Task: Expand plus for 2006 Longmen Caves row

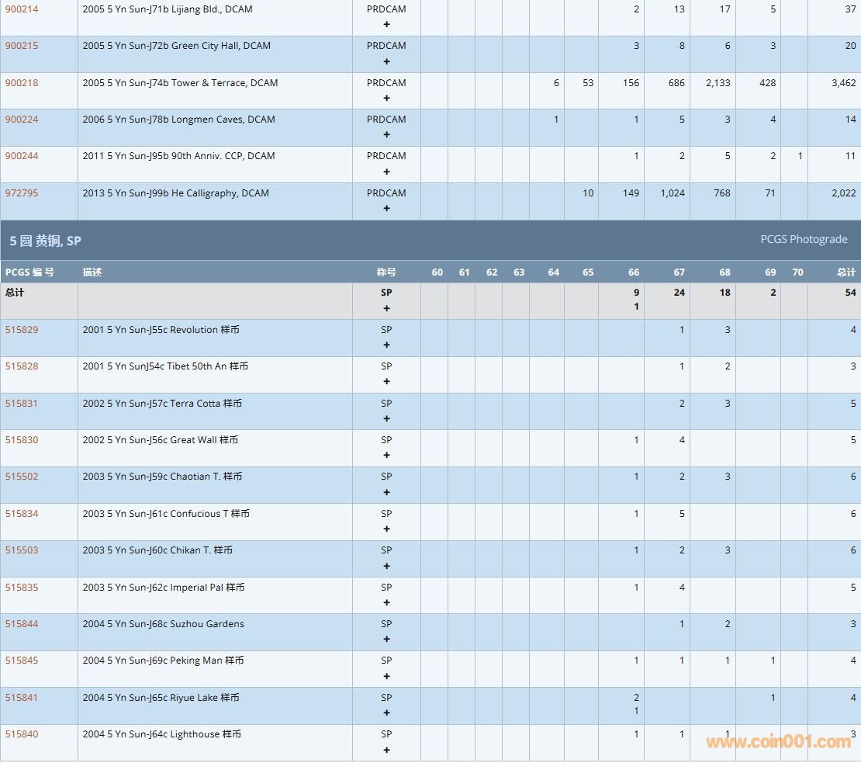Action: click(x=386, y=134)
